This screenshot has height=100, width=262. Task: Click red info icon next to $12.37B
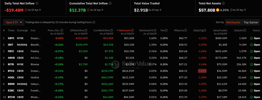[x=88, y=10]
